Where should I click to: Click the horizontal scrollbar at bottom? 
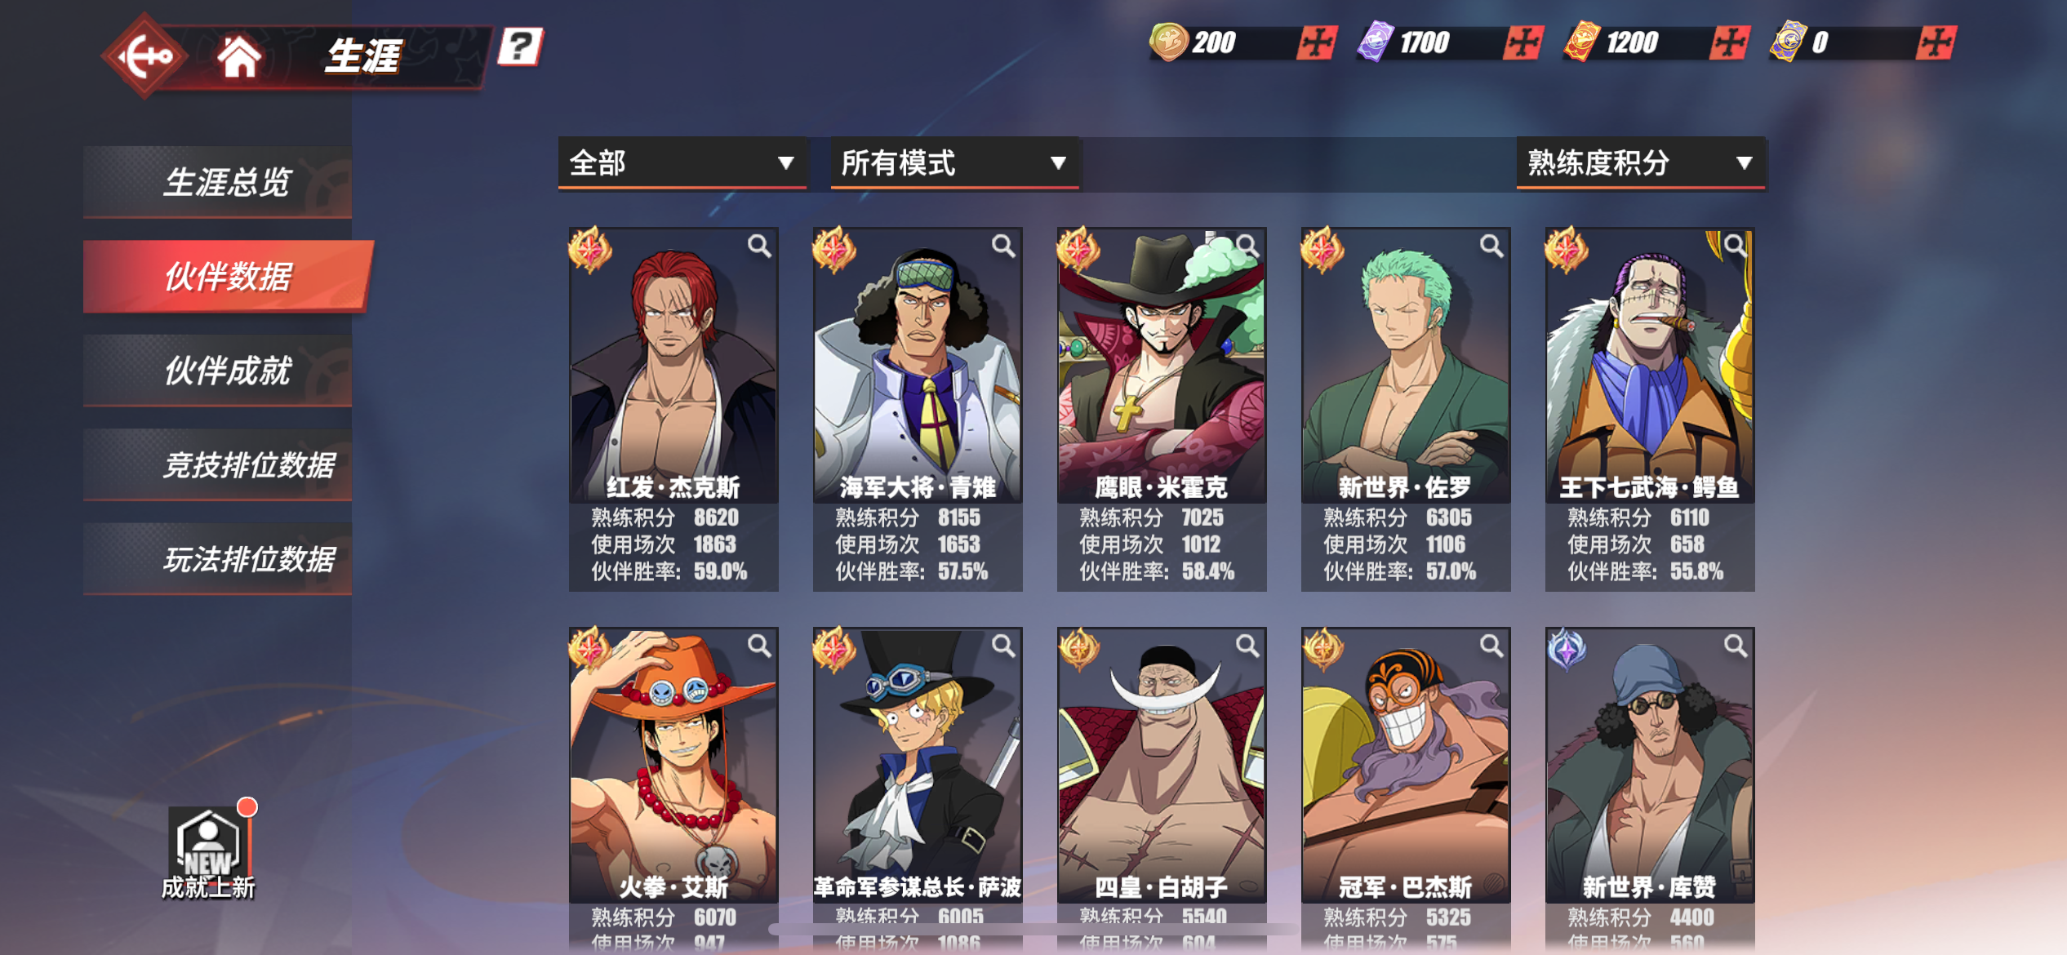[x=1032, y=929]
